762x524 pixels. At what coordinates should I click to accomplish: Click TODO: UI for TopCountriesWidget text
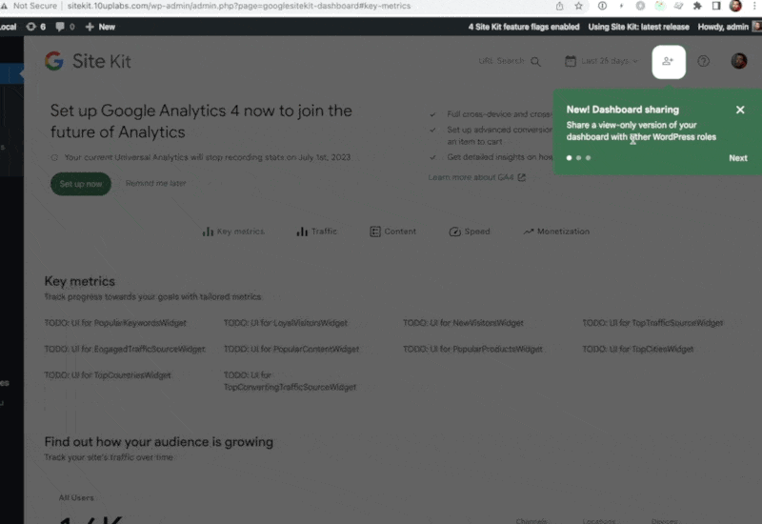[108, 375]
